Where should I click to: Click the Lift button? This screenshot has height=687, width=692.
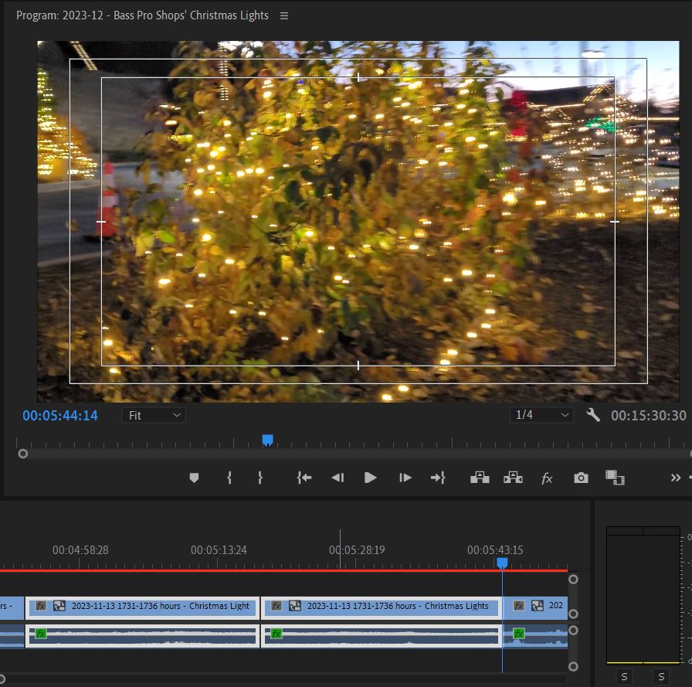tap(480, 478)
